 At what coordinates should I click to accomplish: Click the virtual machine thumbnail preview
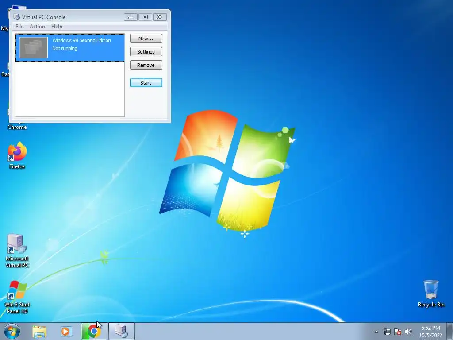[x=34, y=48]
